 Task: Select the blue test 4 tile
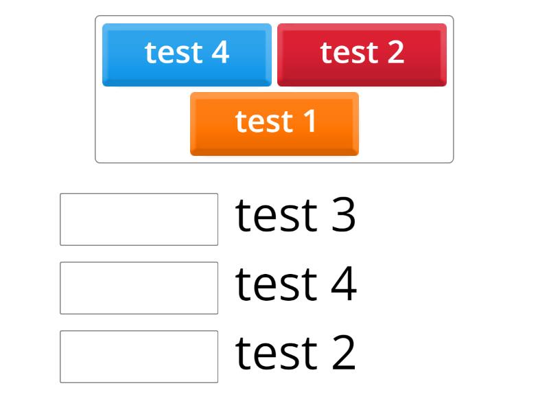click(x=187, y=55)
